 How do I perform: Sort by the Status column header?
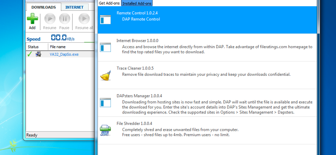[x=37, y=47]
